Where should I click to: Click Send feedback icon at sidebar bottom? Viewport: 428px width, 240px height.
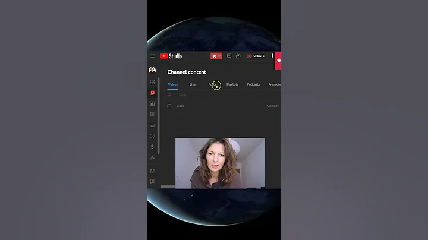(152, 181)
